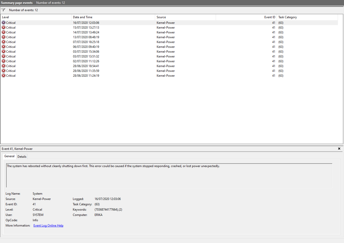Click Level value Critical in detail pane

37,210
